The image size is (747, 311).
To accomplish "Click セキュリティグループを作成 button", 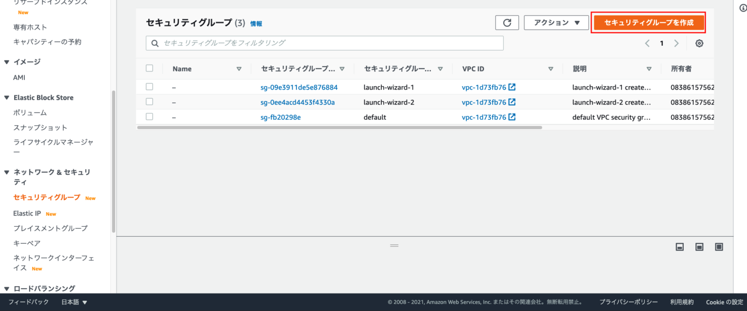I will click(648, 22).
